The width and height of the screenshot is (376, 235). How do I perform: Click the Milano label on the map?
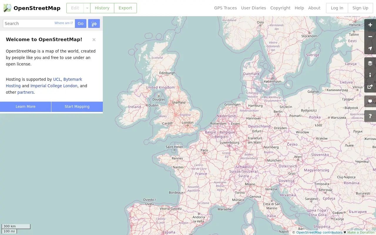point(250,184)
